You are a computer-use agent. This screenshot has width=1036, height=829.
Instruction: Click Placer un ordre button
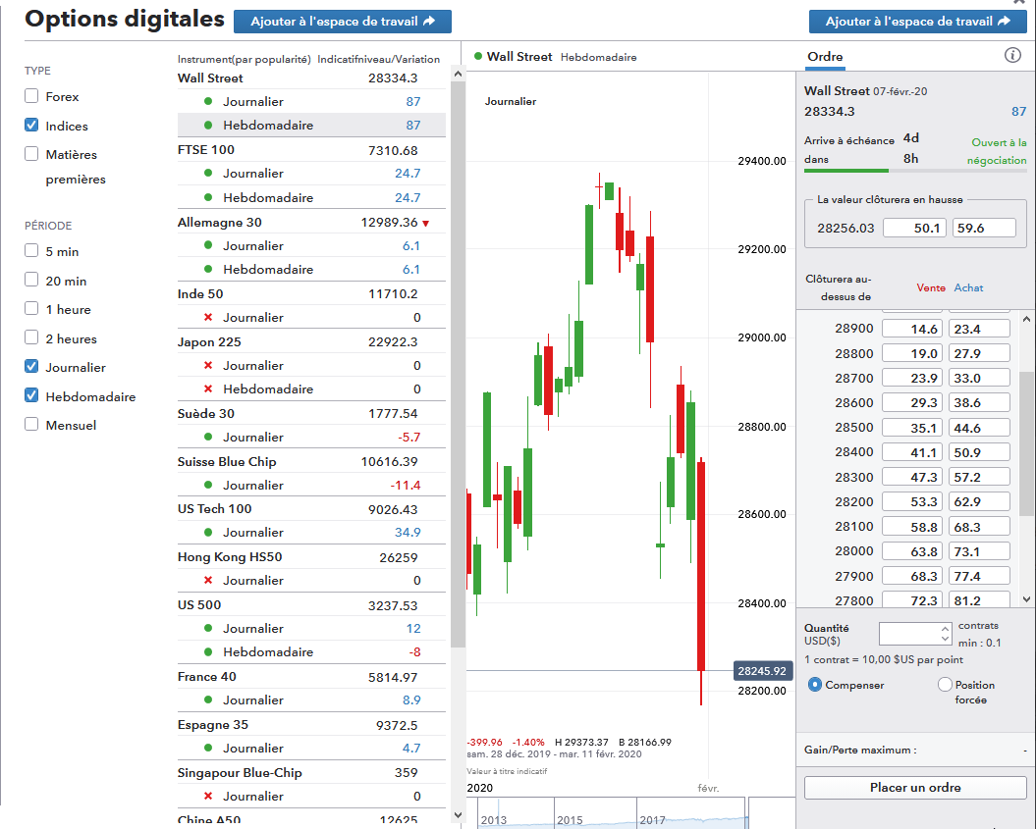point(915,788)
